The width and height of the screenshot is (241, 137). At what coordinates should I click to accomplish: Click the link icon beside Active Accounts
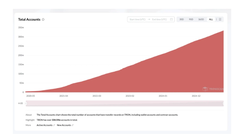pyautogui.click(x=54, y=125)
